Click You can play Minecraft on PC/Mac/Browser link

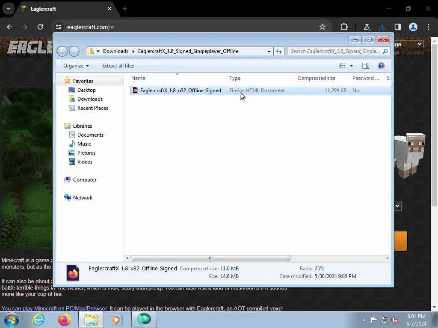pyautogui.click(x=54, y=308)
